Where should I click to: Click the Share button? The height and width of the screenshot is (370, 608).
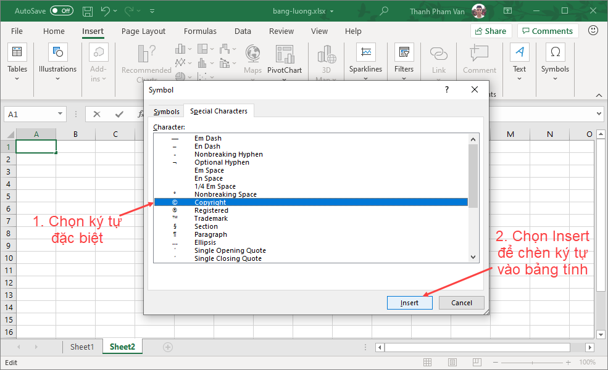click(x=491, y=31)
